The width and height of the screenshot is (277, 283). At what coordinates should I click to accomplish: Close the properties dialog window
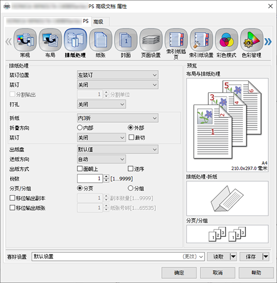[x=271, y=6]
